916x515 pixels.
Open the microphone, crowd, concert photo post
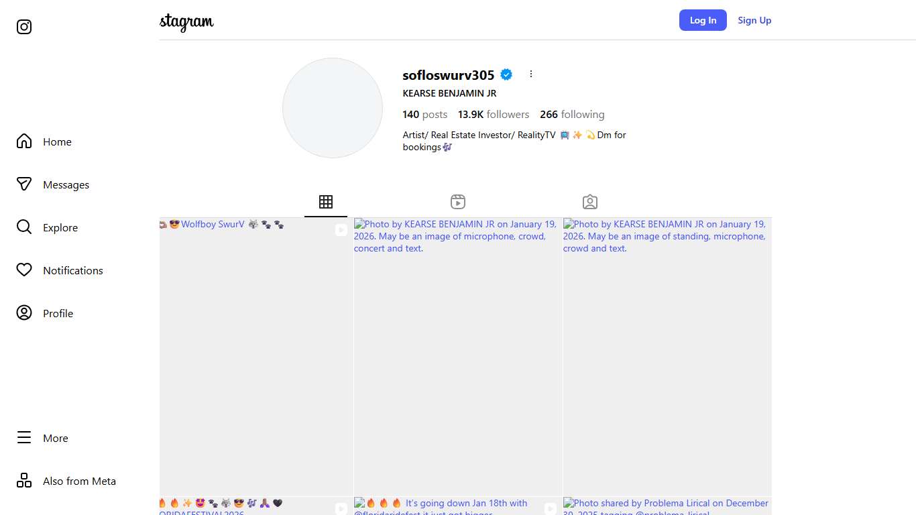458,357
